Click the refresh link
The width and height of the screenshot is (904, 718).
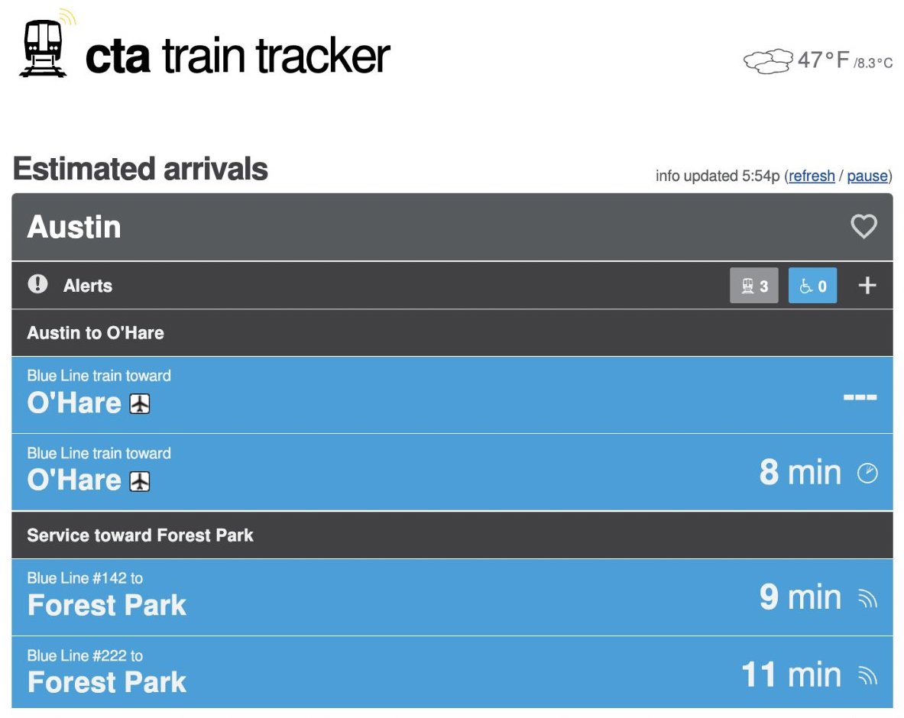coord(812,176)
